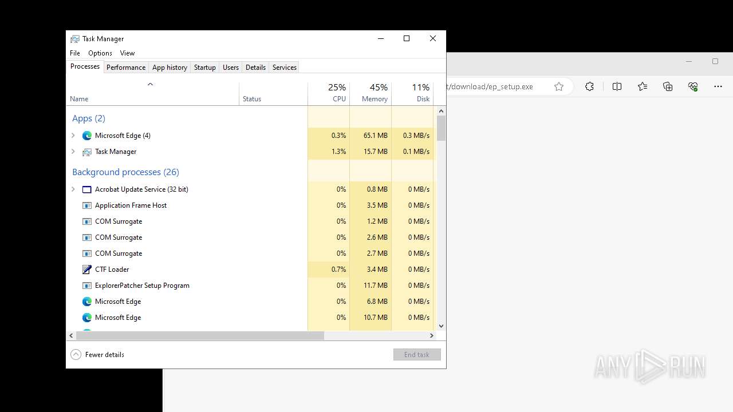Click the ExplorerPatcher Setup Program icon
Screen dimensions: 733x412
(x=87, y=286)
